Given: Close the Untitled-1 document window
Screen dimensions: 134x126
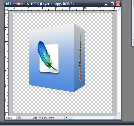Looking at the screenshot, I should (118, 4).
